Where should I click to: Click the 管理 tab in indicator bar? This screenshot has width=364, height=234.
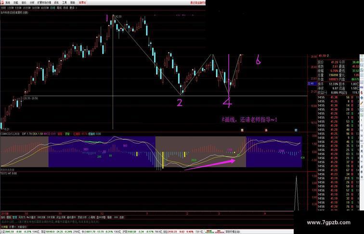[x=14, y=217]
